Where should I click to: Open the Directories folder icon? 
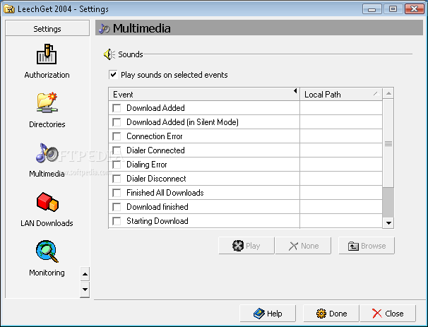pos(47,102)
